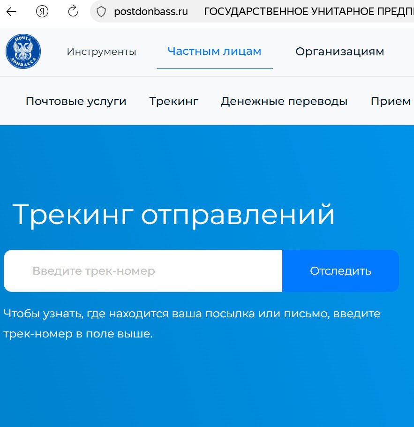Click the browser back arrow
Viewport: 414px width, 427px height.
(10, 11)
